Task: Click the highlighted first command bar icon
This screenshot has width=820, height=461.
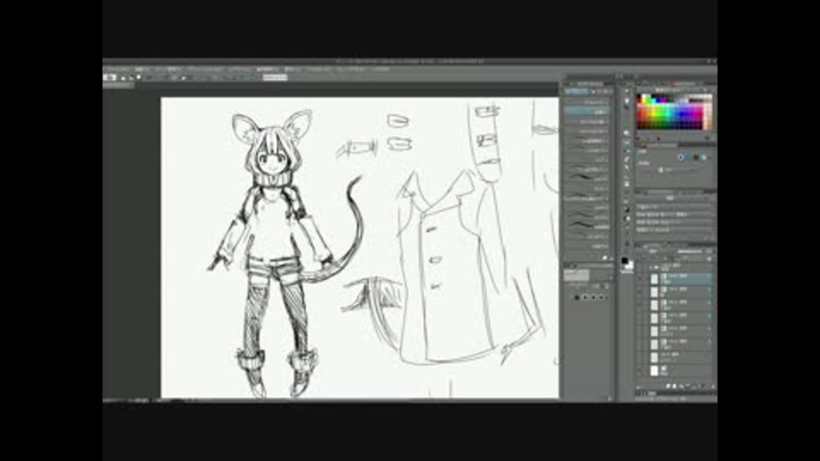Action: tap(109, 78)
